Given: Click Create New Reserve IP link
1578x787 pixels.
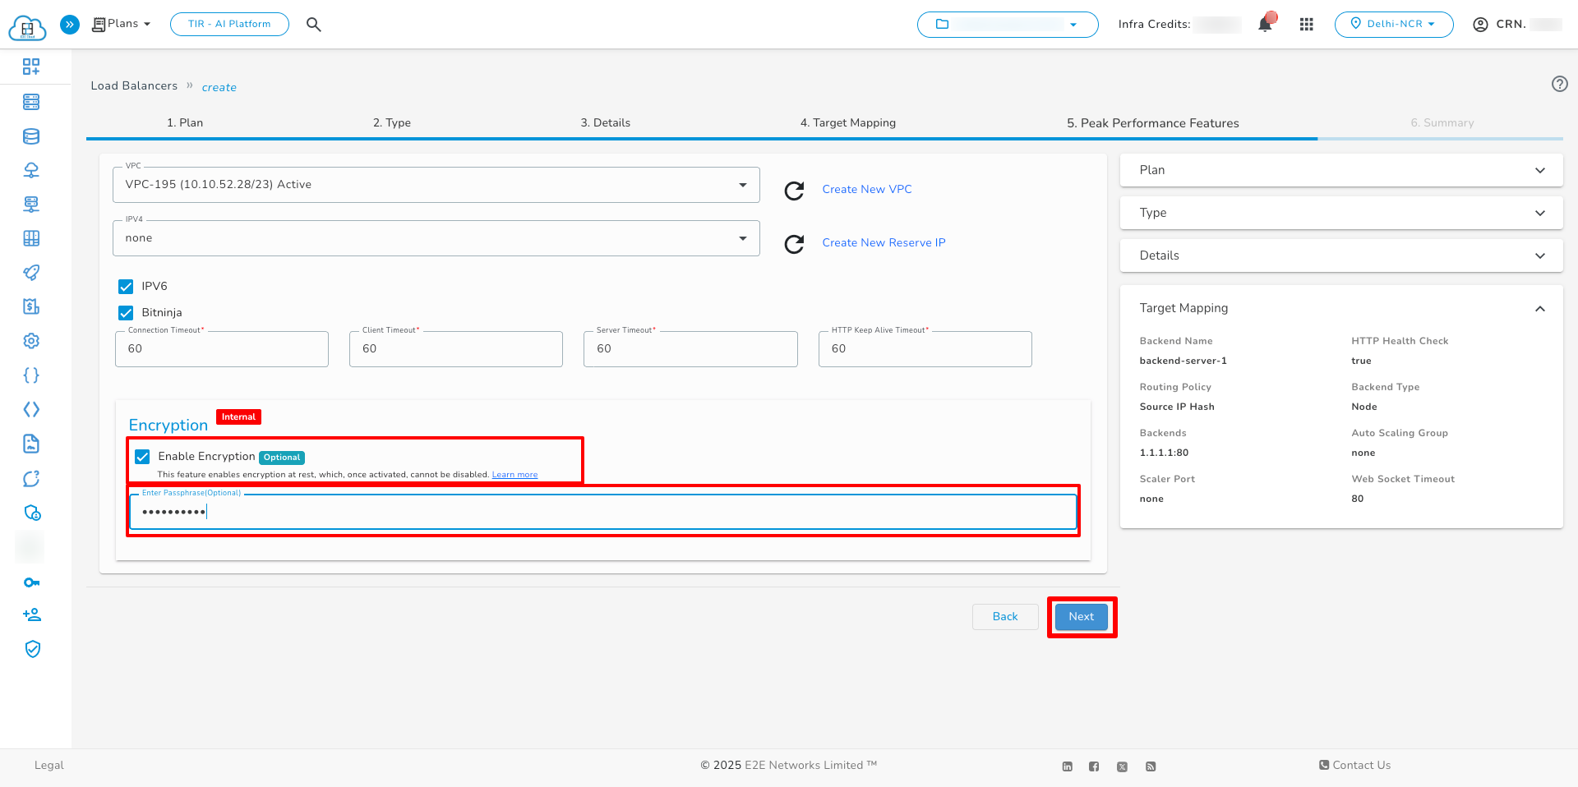Looking at the screenshot, I should tap(884, 242).
